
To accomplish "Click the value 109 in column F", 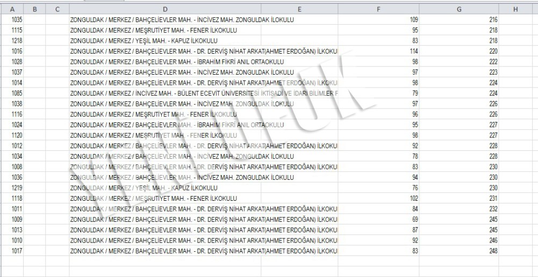I will (413, 20).
